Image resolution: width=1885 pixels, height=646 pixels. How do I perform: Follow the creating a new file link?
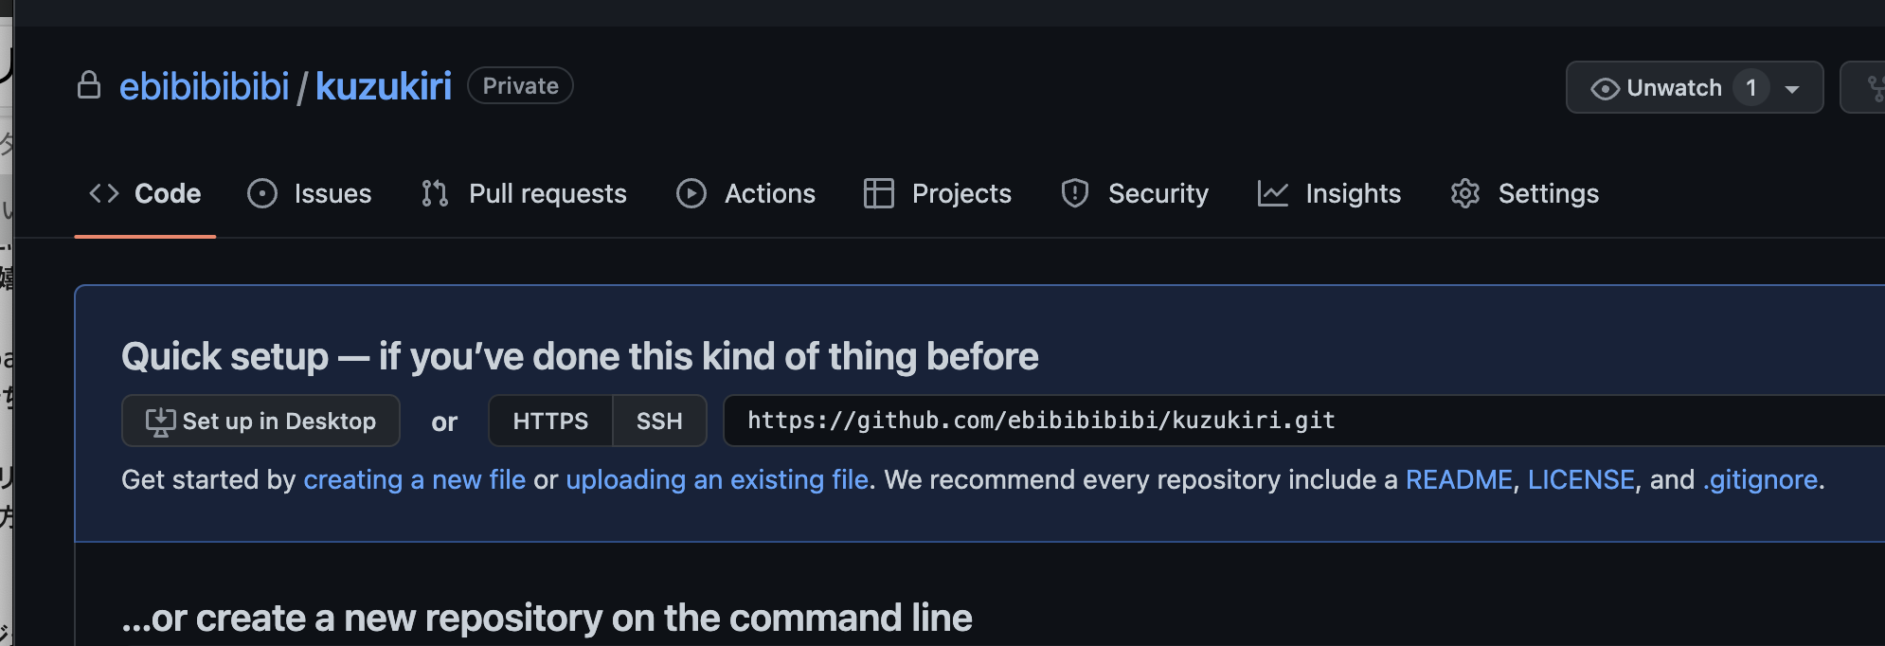coord(414,480)
